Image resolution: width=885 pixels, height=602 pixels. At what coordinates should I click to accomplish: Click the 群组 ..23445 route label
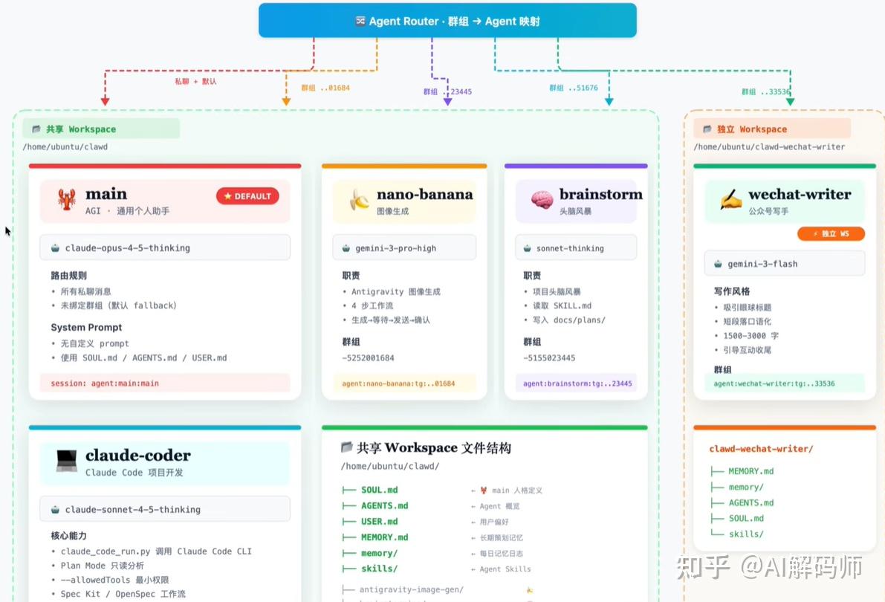pos(447,91)
